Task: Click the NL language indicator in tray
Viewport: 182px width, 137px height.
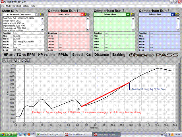Action: [162, 134]
